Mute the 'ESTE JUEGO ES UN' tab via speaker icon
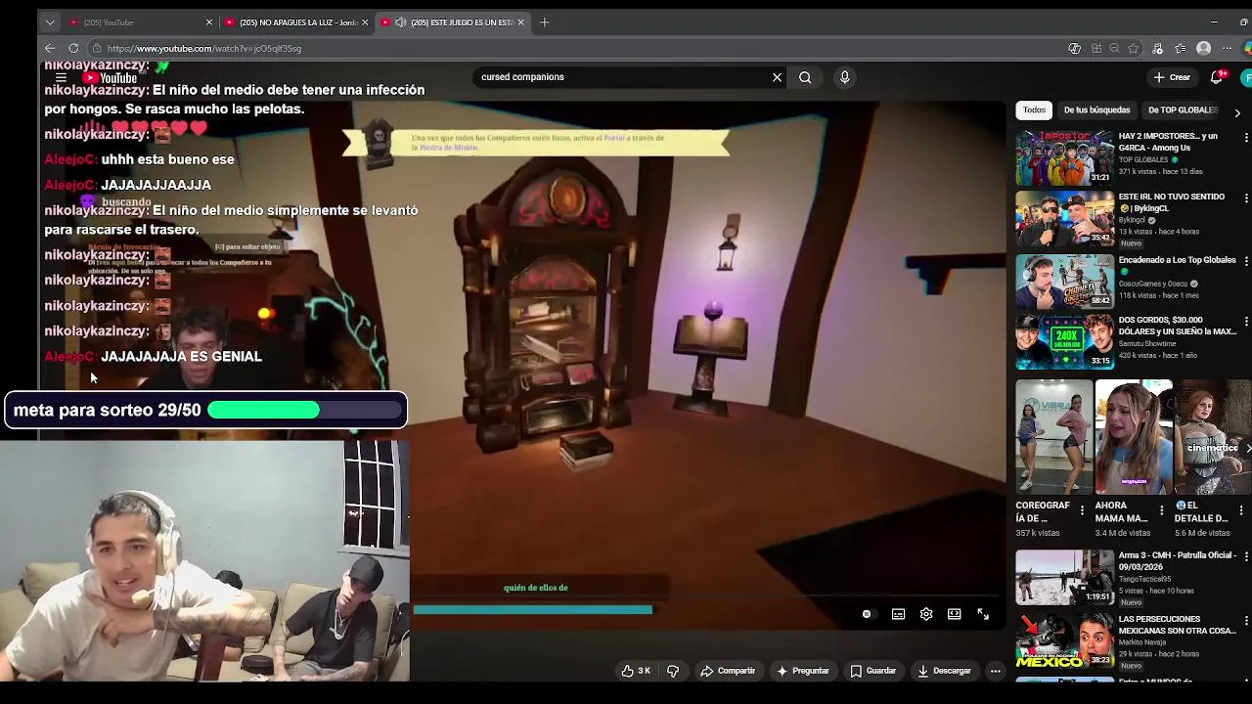This screenshot has height=704, width=1252. [400, 22]
